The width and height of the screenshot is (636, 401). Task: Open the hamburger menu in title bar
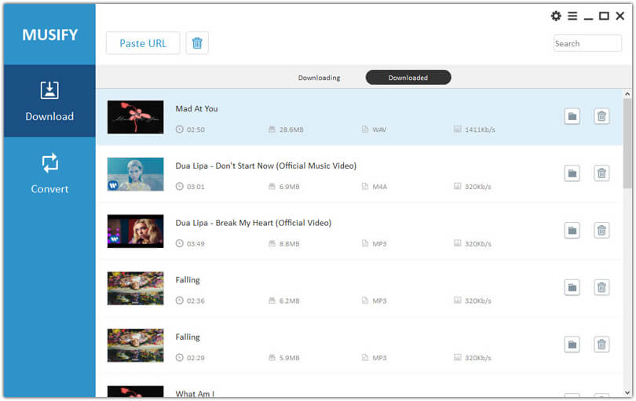pos(572,16)
